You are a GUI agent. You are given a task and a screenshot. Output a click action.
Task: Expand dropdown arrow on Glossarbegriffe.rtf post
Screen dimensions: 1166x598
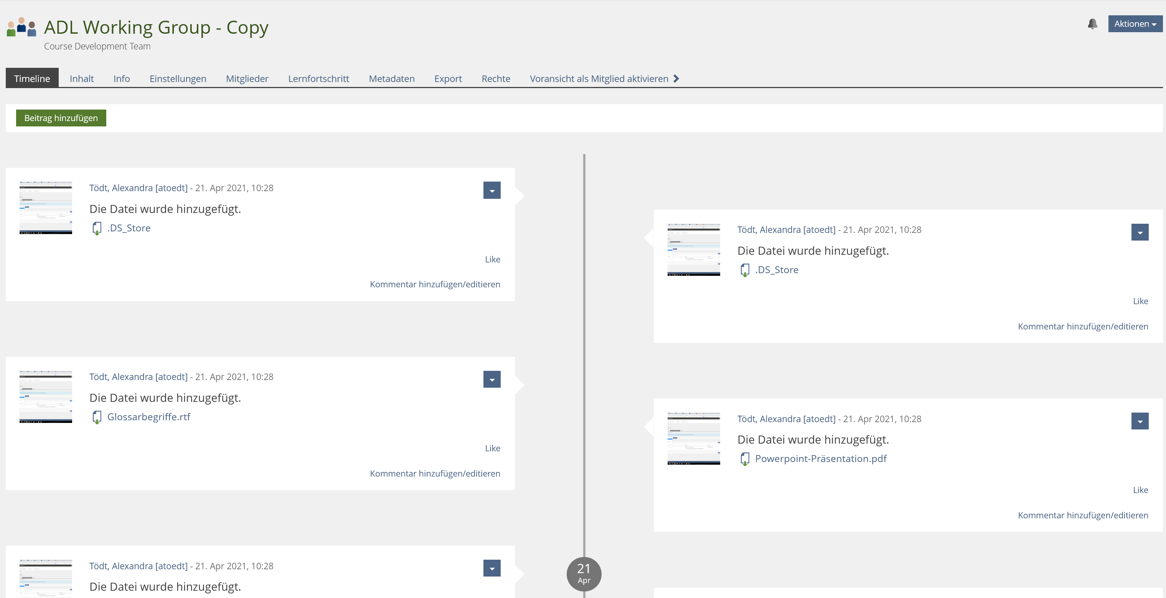pos(491,380)
